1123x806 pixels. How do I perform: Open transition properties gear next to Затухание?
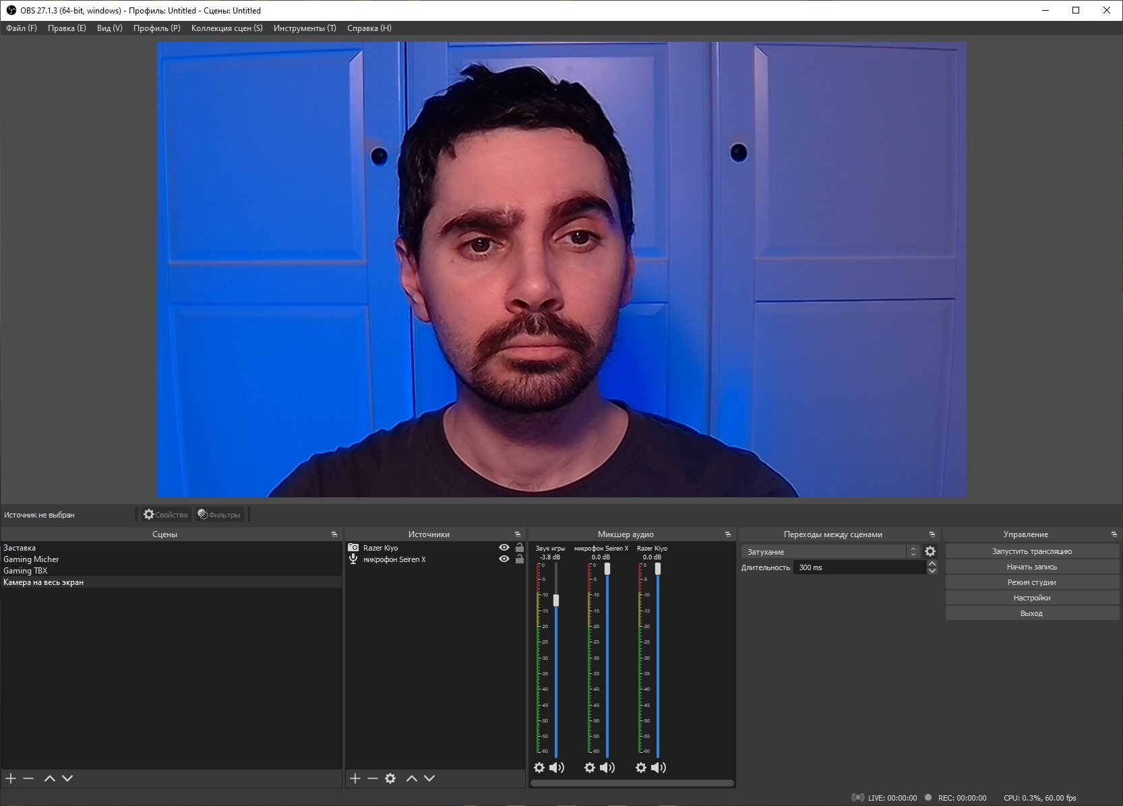(930, 551)
